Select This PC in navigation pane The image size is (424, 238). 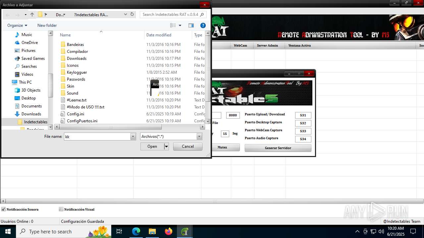coord(25,82)
